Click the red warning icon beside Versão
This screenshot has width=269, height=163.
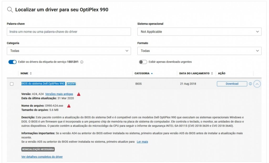pos(79,94)
